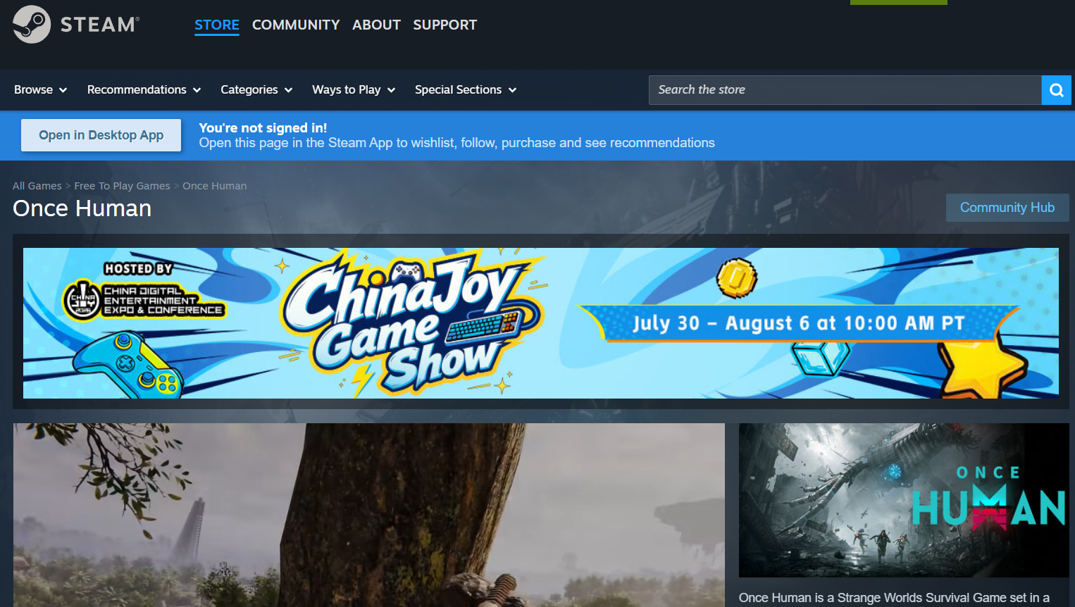Open the ChinaJoy Game Show banner
The width and height of the screenshot is (1075, 607).
[541, 323]
